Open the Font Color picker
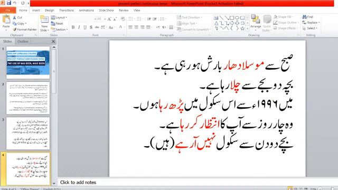 [x=121, y=27]
